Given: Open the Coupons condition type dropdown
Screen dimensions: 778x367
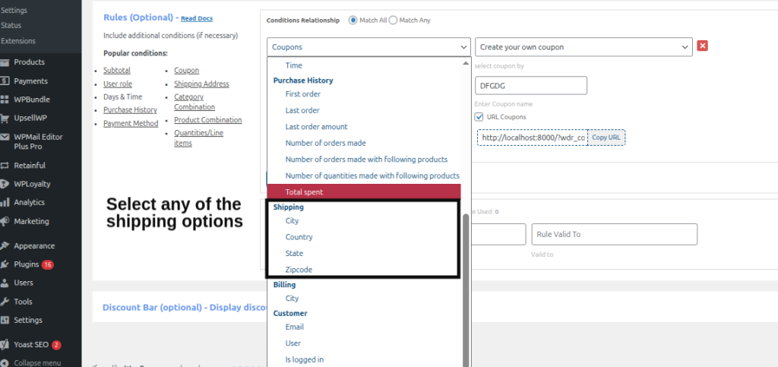Looking at the screenshot, I should (368, 47).
